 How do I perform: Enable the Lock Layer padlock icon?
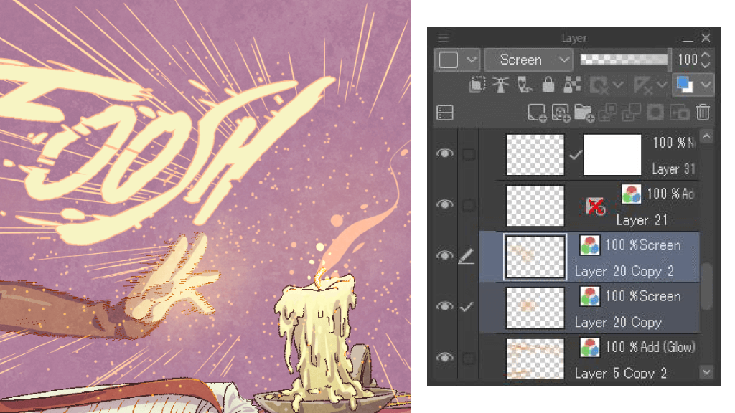[548, 85]
